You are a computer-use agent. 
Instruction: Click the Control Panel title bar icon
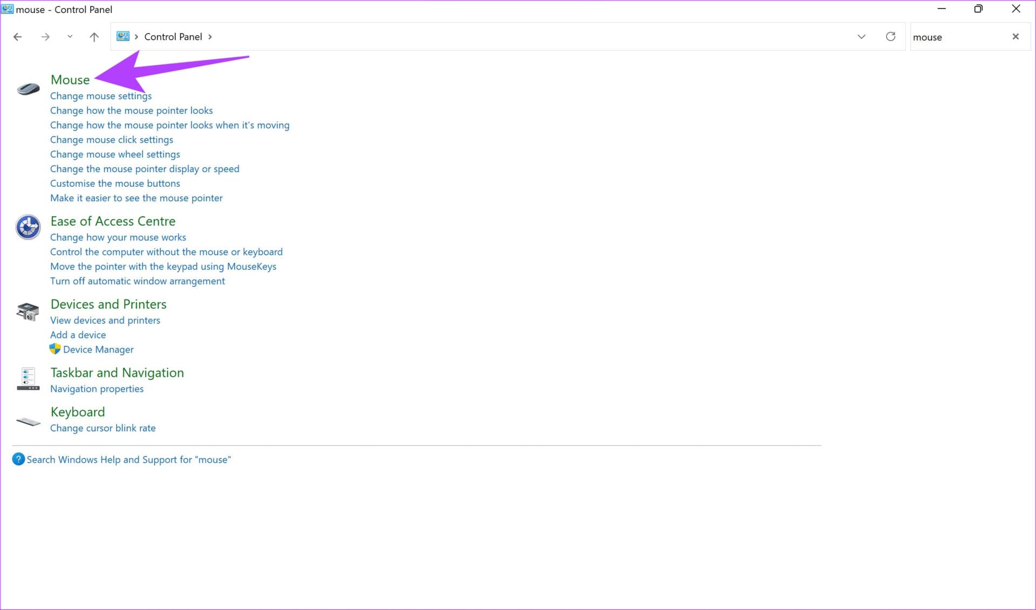pyautogui.click(x=8, y=9)
